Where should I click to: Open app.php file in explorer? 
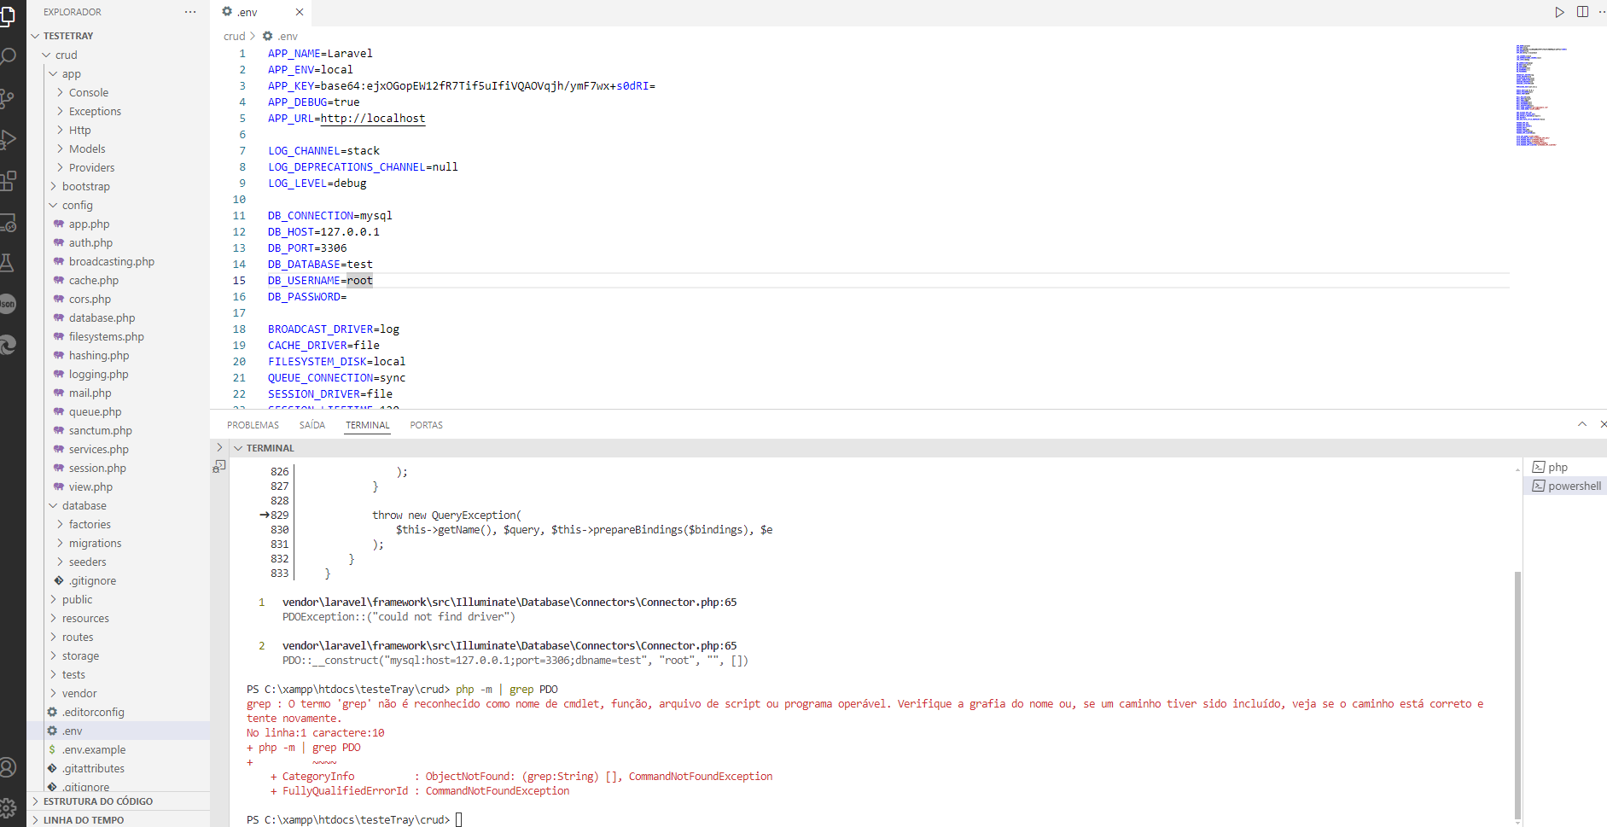coord(119,224)
